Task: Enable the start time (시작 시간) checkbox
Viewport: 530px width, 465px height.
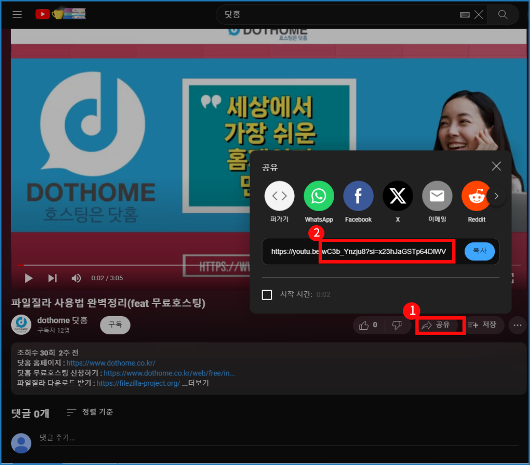Action: tap(267, 295)
